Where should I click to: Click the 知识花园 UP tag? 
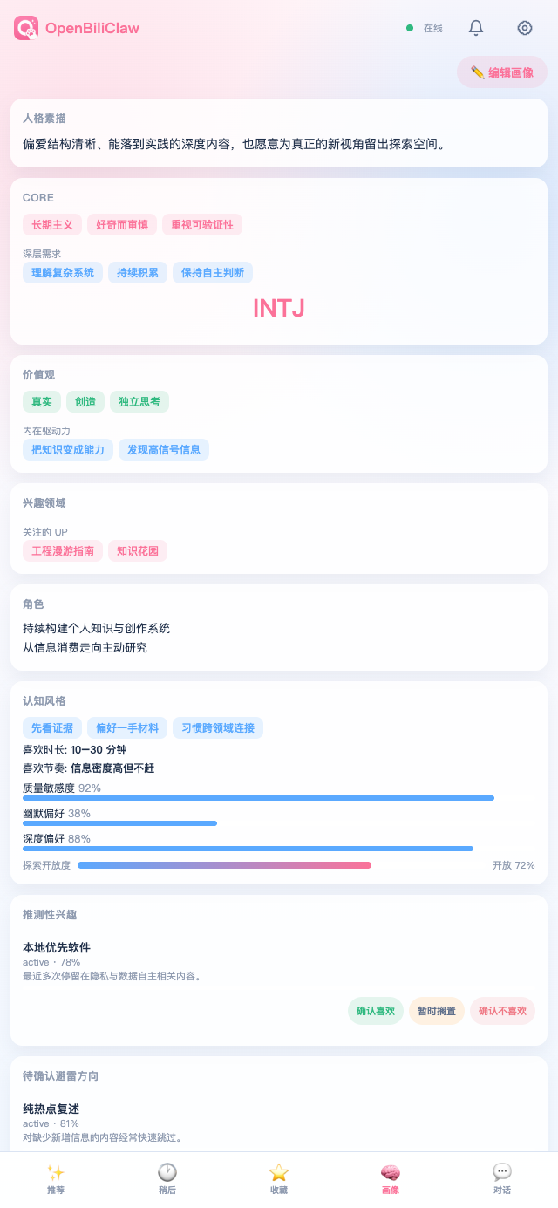tap(138, 550)
